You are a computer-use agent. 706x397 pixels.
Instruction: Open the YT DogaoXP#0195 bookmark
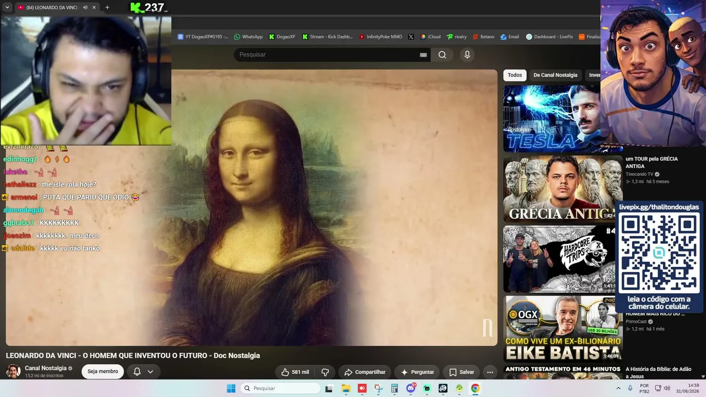coord(202,37)
